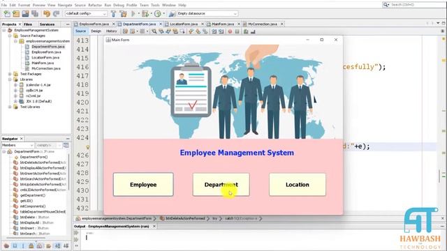Open the Tools menu

click(x=155, y=5)
